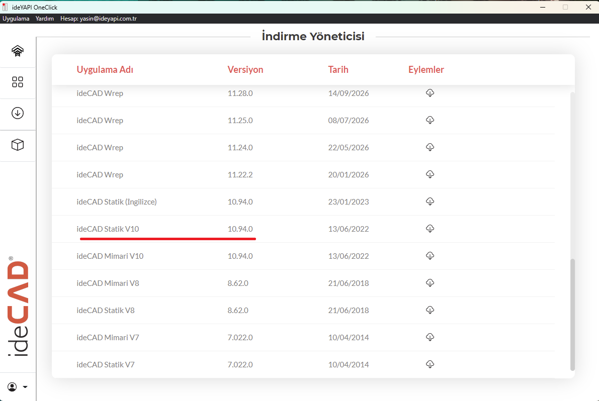Viewport: 599px width, 401px height.
Task: Click the date 20/01/2026
Action: (349, 174)
